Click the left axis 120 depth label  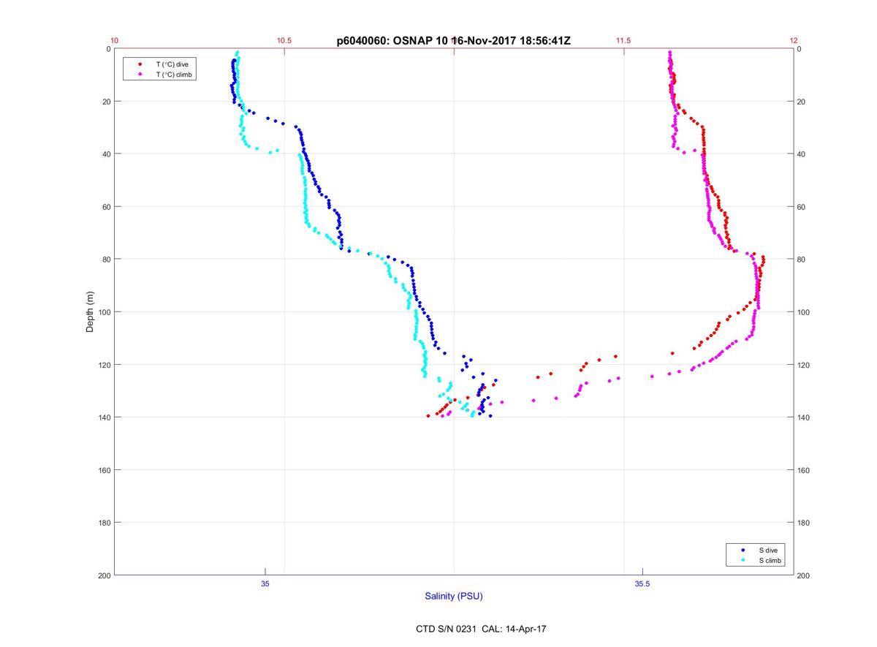(104, 365)
